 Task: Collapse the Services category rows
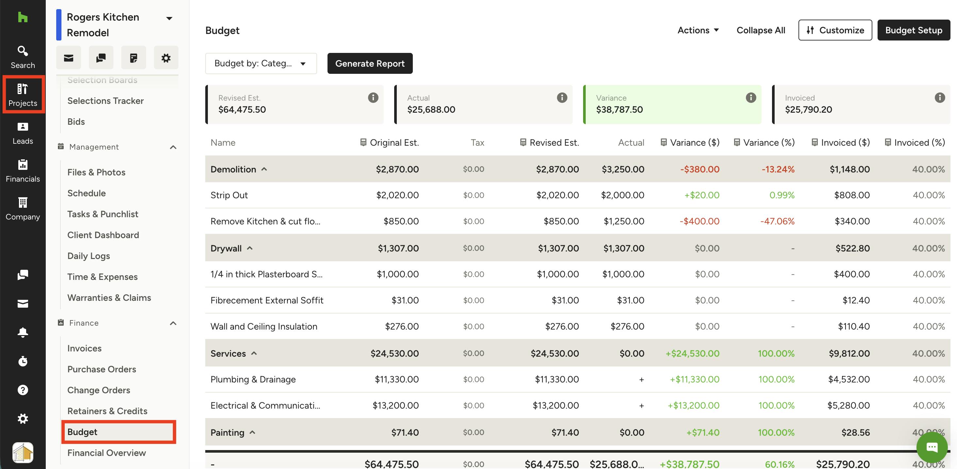(254, 353)
